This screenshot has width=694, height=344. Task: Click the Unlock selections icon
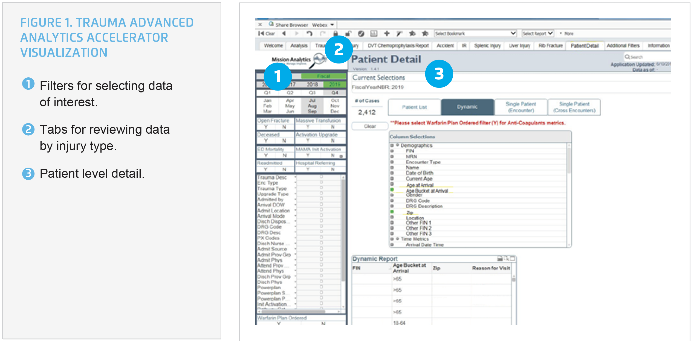[x=348, y=34]
